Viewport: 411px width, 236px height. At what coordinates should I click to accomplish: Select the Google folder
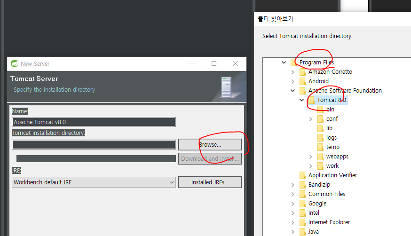pyautogui.click(x=317, y=204)
